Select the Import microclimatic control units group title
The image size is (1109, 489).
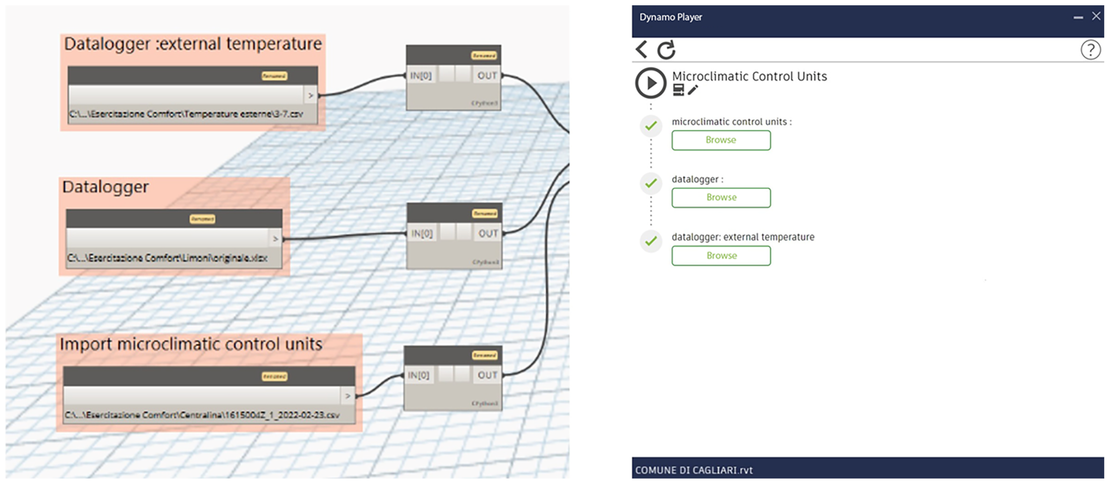click(191, 344)
